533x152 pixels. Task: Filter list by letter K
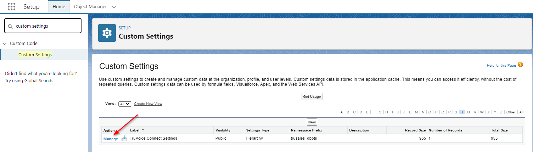pos(404,112)
